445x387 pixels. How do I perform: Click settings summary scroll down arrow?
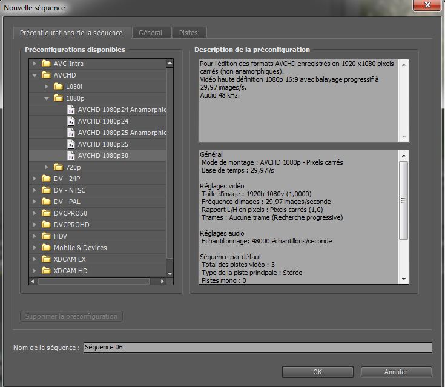tap(404, 279)
